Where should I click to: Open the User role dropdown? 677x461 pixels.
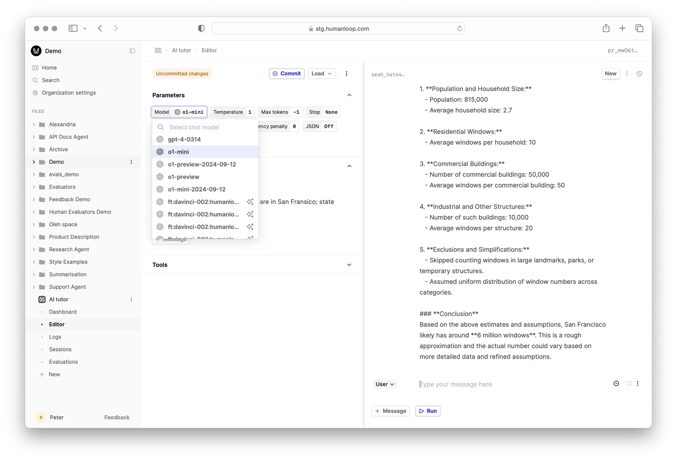point(385,384)
